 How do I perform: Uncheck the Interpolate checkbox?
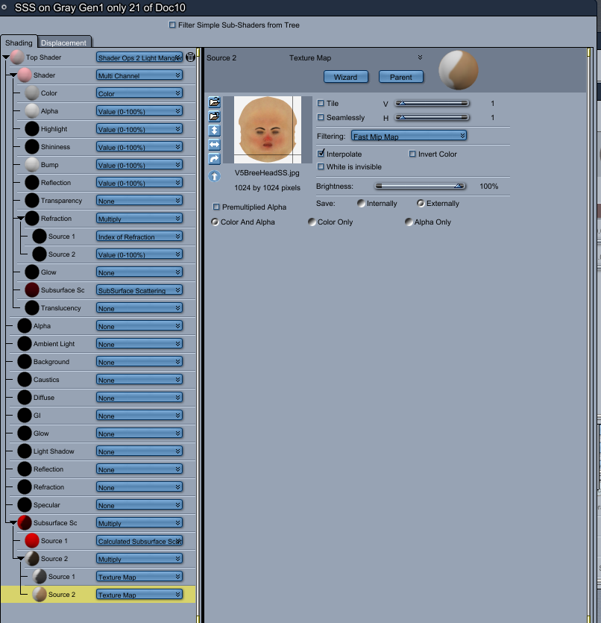[321, 154]
